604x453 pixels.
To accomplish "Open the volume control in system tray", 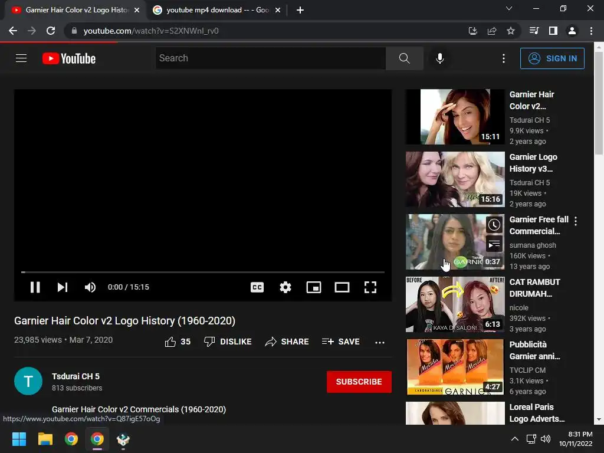I will click(x=546, y=439).
